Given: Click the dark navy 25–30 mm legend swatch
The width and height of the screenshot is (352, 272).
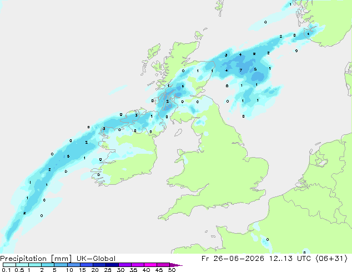Looking at the screenshot, I should (112, 265).
